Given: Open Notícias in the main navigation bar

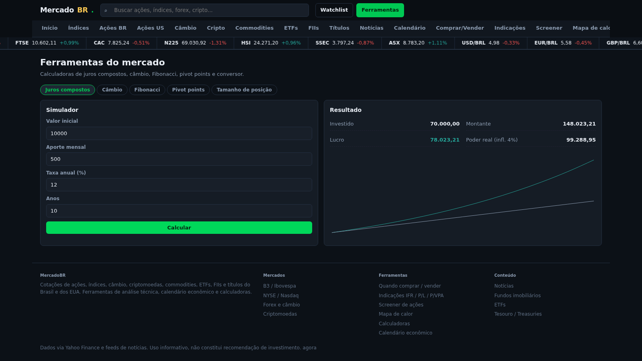Looking at the screenshot, I should [x=372, y=28].
